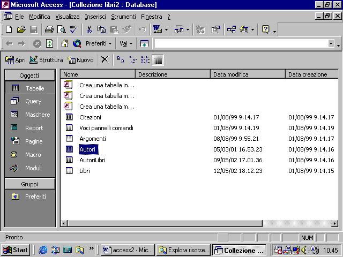Viewport: 343px width, 257px height.
Task: Expand the Analyze dropdown arrow
Action: tap(188, 29)
